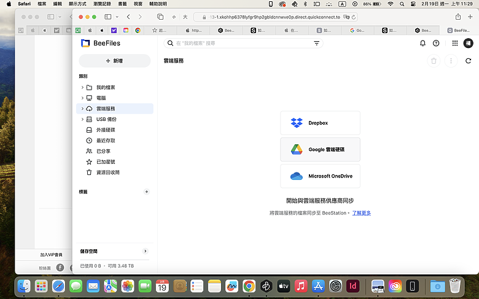Open the help question mark icon
The image size is (479, 299).
(436, 44)
